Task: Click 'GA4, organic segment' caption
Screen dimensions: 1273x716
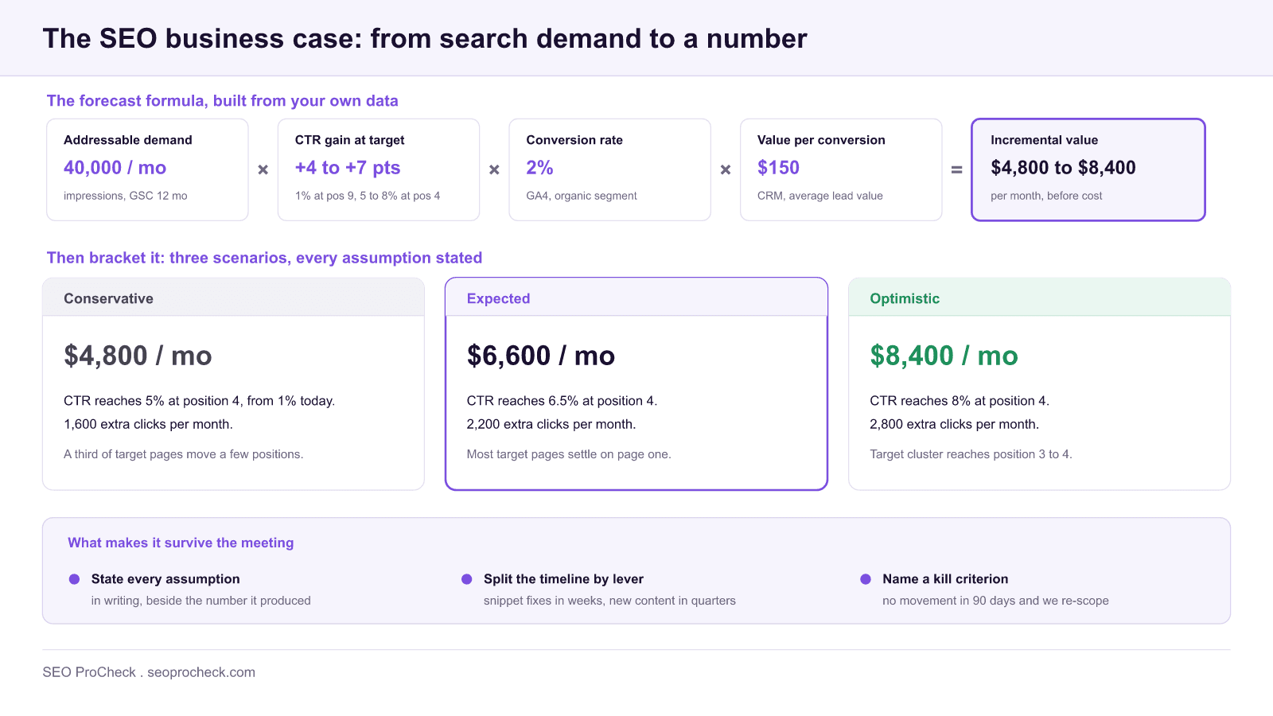Action: pos(582,196)
